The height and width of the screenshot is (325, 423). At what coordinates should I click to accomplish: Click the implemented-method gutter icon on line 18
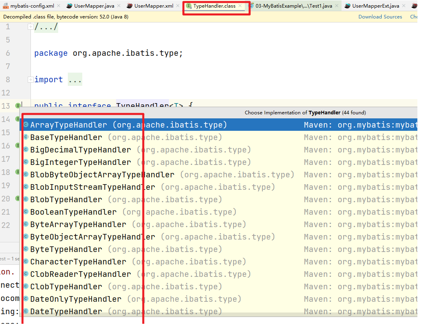pos(18,172)
